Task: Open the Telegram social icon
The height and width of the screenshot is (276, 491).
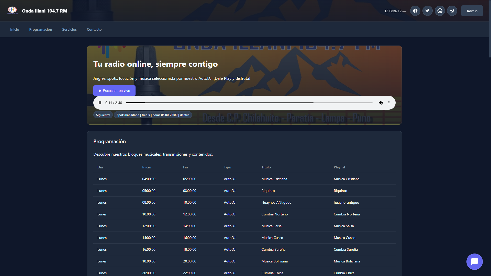Action: 452,11
